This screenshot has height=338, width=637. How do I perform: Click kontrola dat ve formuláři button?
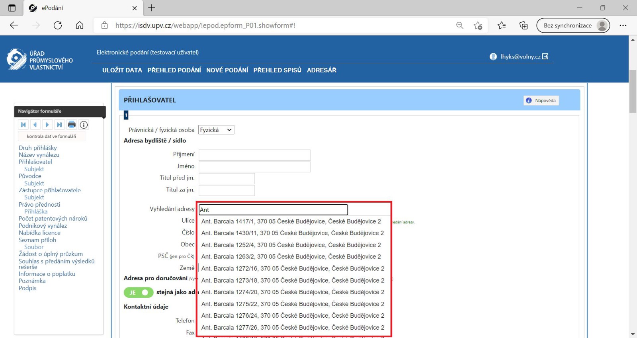click(x=51, y=137)
